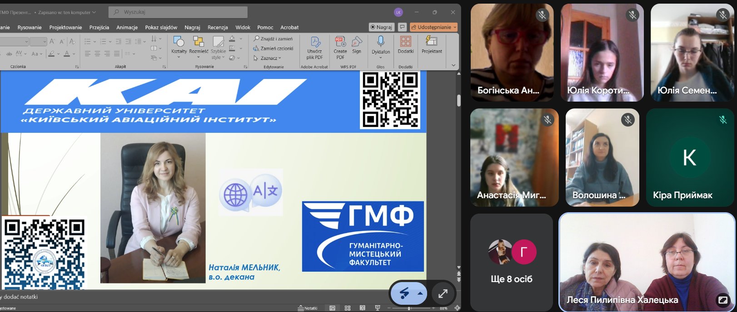Viewport: 737px width, 312px height.
Task: Expand shared screen to full view
Action: click(443, 294)
